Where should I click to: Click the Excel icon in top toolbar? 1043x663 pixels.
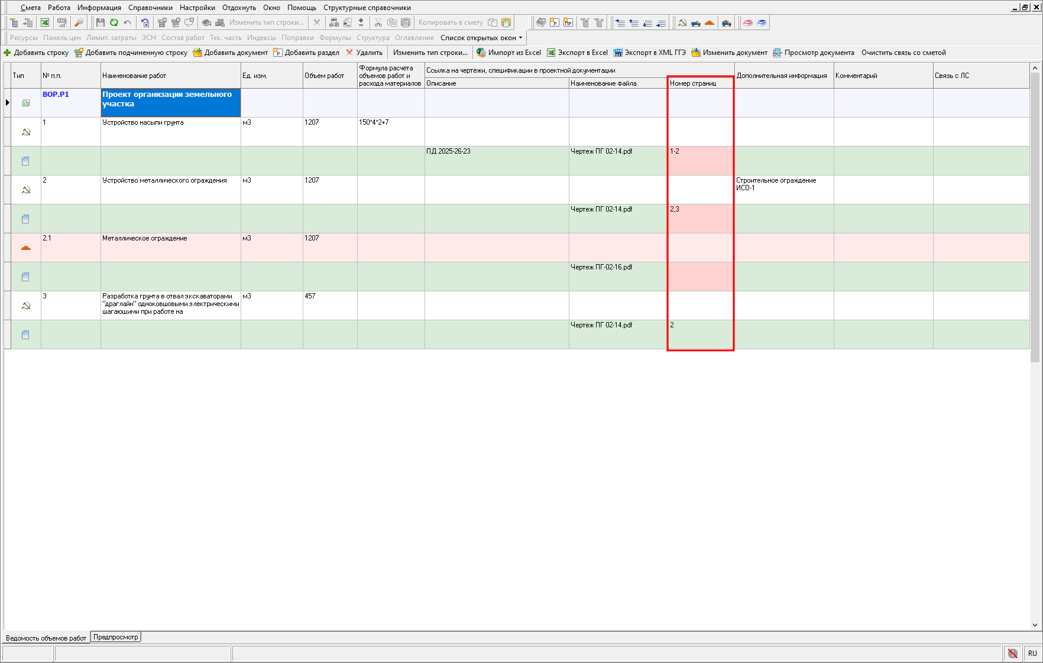coord(45,22)
